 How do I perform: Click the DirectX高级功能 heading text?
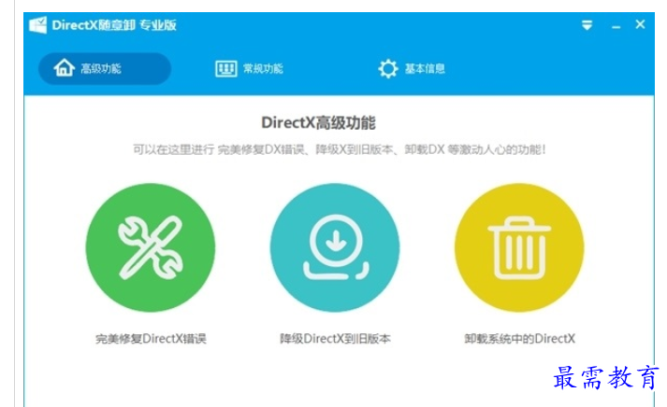318,122
